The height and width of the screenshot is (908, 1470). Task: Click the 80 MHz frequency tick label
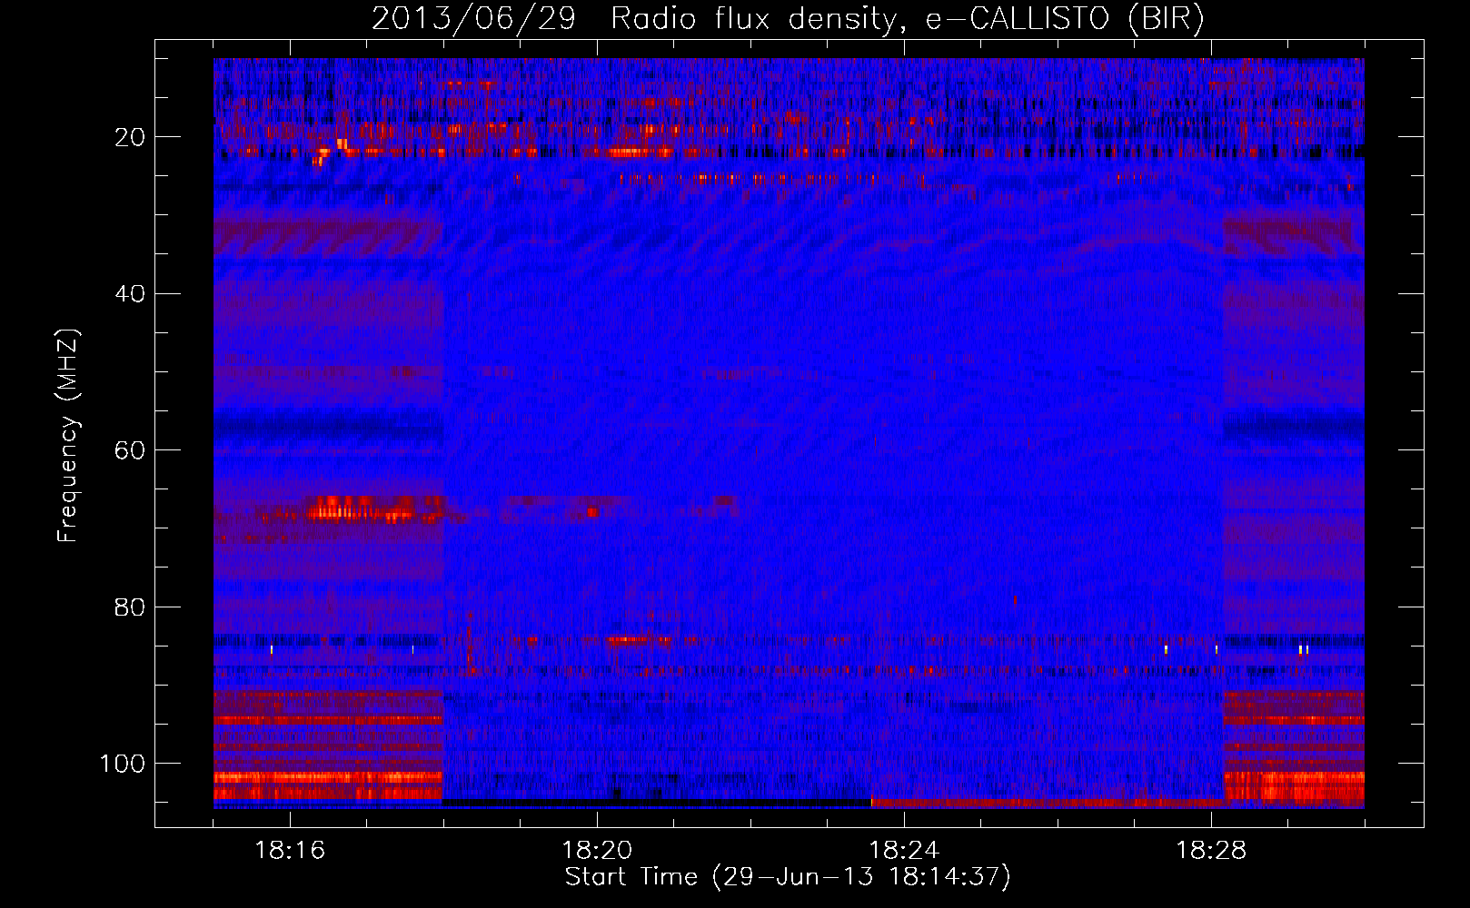click(130, 607)
